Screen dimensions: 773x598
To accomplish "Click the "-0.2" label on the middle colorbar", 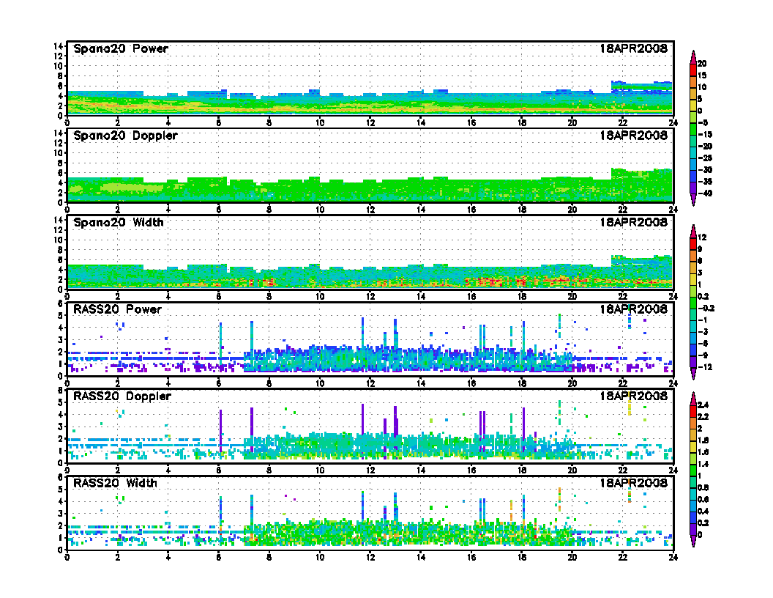I will coord(706,309).
